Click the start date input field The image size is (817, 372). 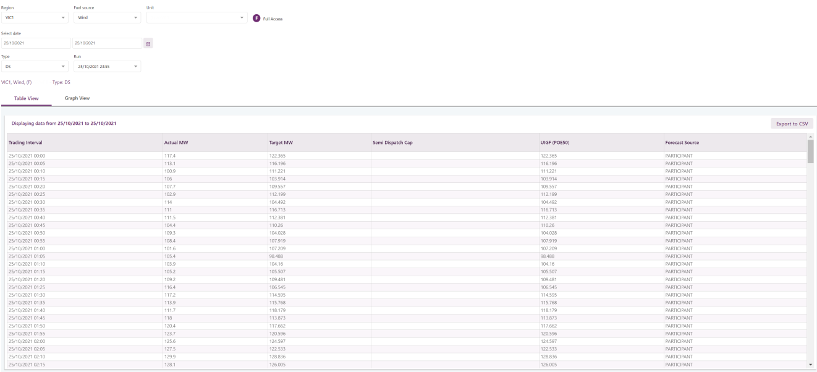tap(36, 43)
